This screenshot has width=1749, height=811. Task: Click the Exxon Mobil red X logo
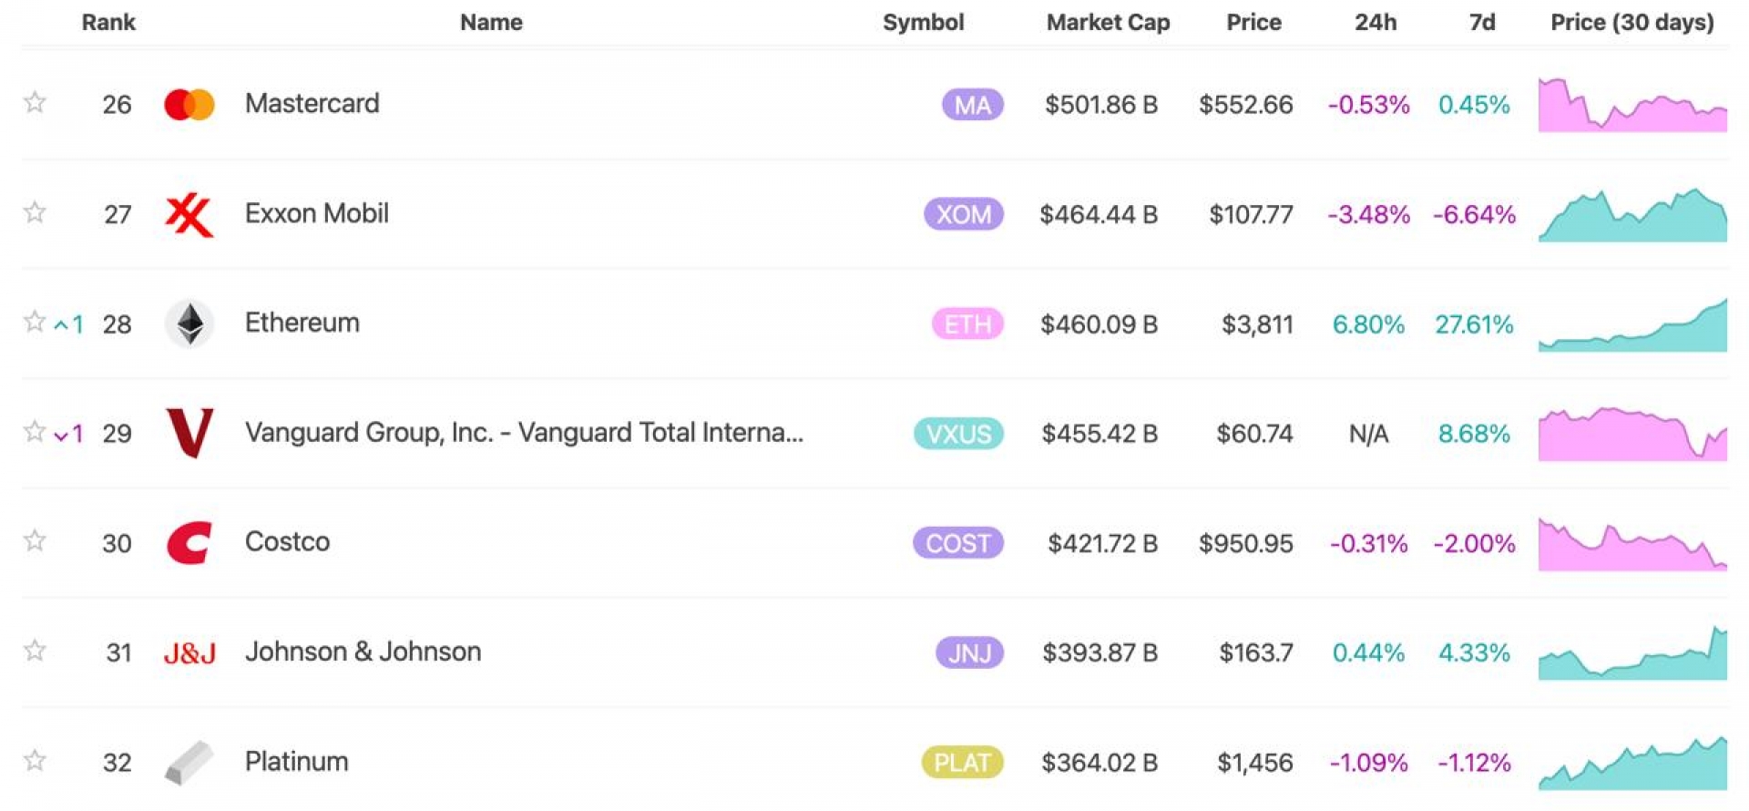click(x=189, y=215)
